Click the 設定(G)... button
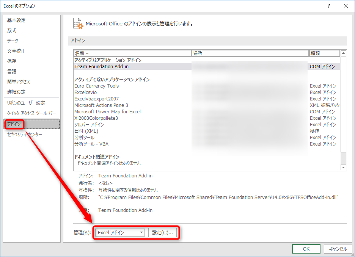This screenshot has height=257, width=355. [162, 233]
